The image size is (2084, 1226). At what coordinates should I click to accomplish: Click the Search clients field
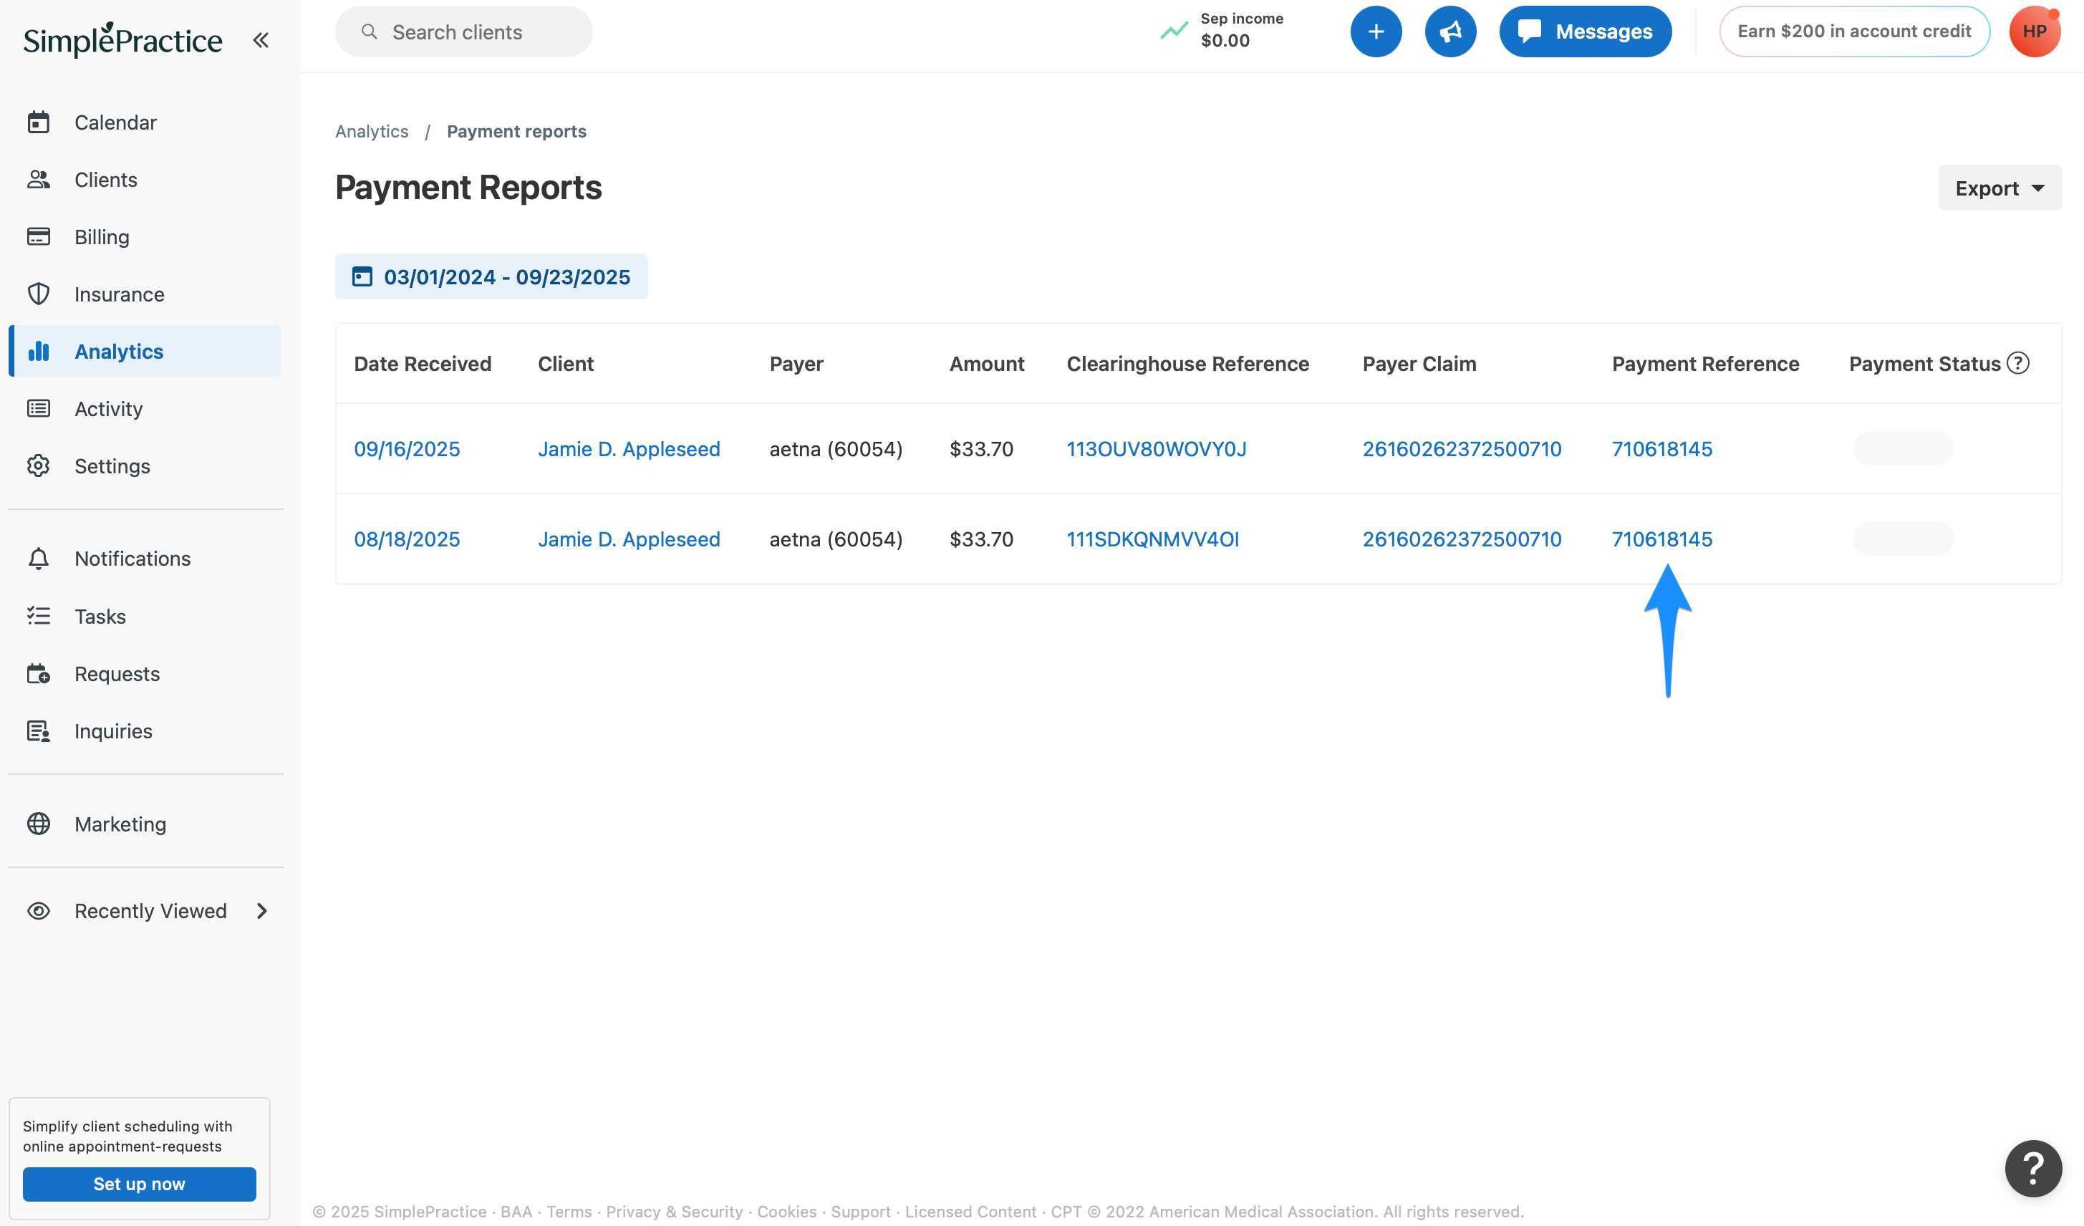click(463, 32)
